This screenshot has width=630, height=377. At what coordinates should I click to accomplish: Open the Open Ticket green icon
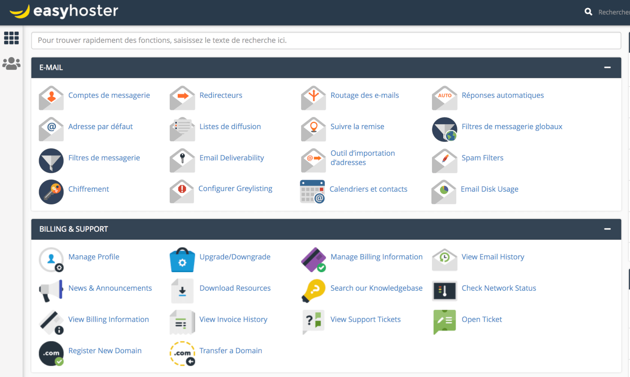tap(445, 322)
